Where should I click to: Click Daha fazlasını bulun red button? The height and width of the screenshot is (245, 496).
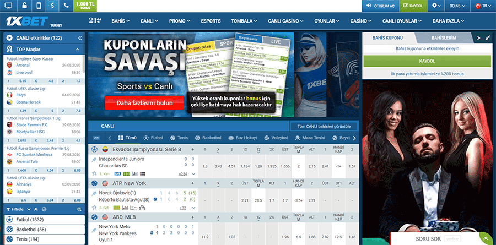[144, 103]
